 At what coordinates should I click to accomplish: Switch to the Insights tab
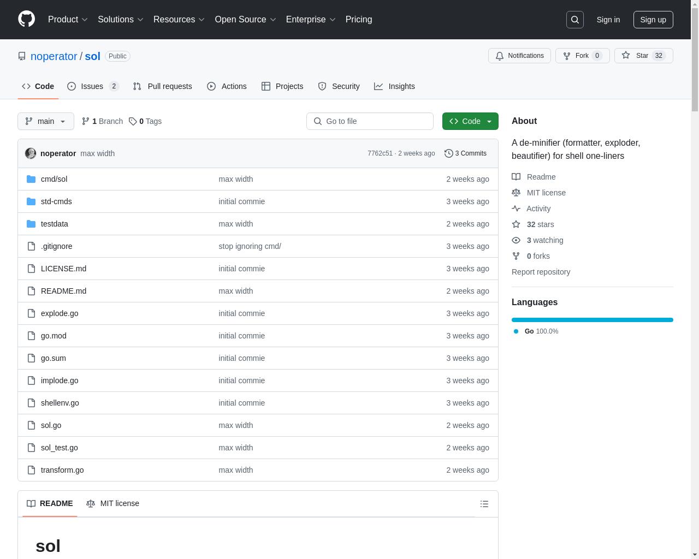(x=394, y=86)
